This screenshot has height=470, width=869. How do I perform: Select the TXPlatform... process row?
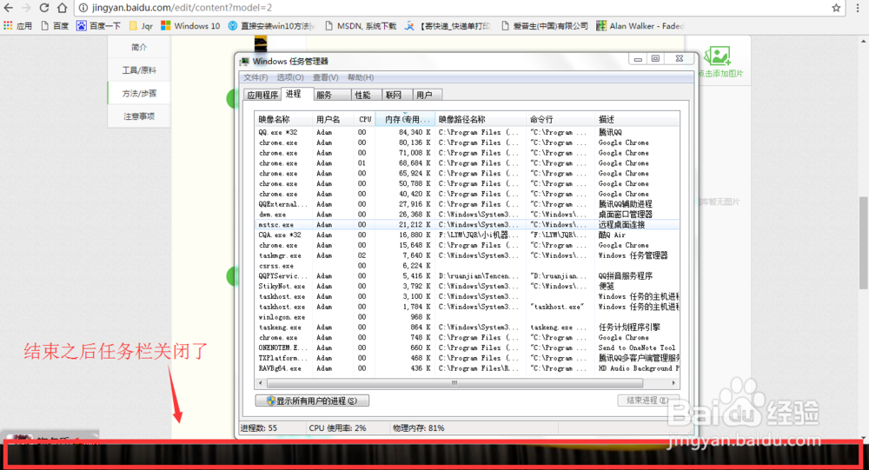468,358
